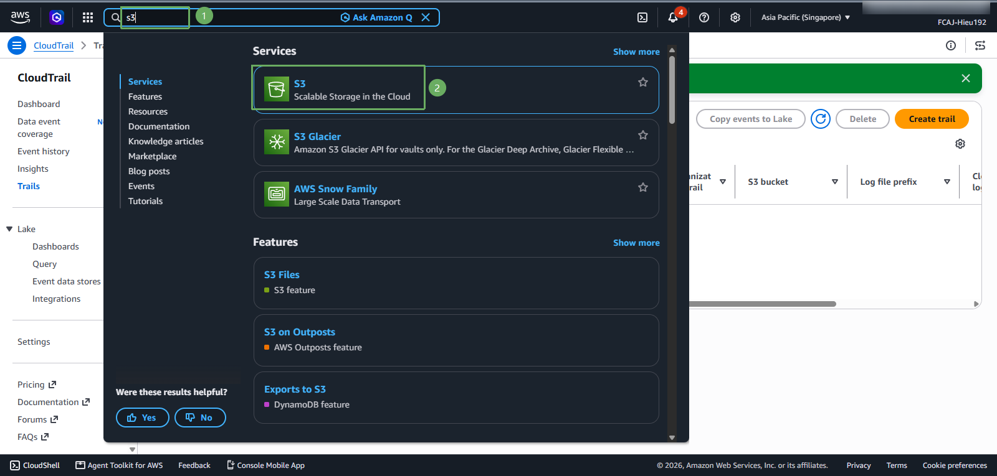Screen dimensions: 997x476
Task: Open the S3 Files feature result
Action: pyautogui.click(x=282, y=274)
